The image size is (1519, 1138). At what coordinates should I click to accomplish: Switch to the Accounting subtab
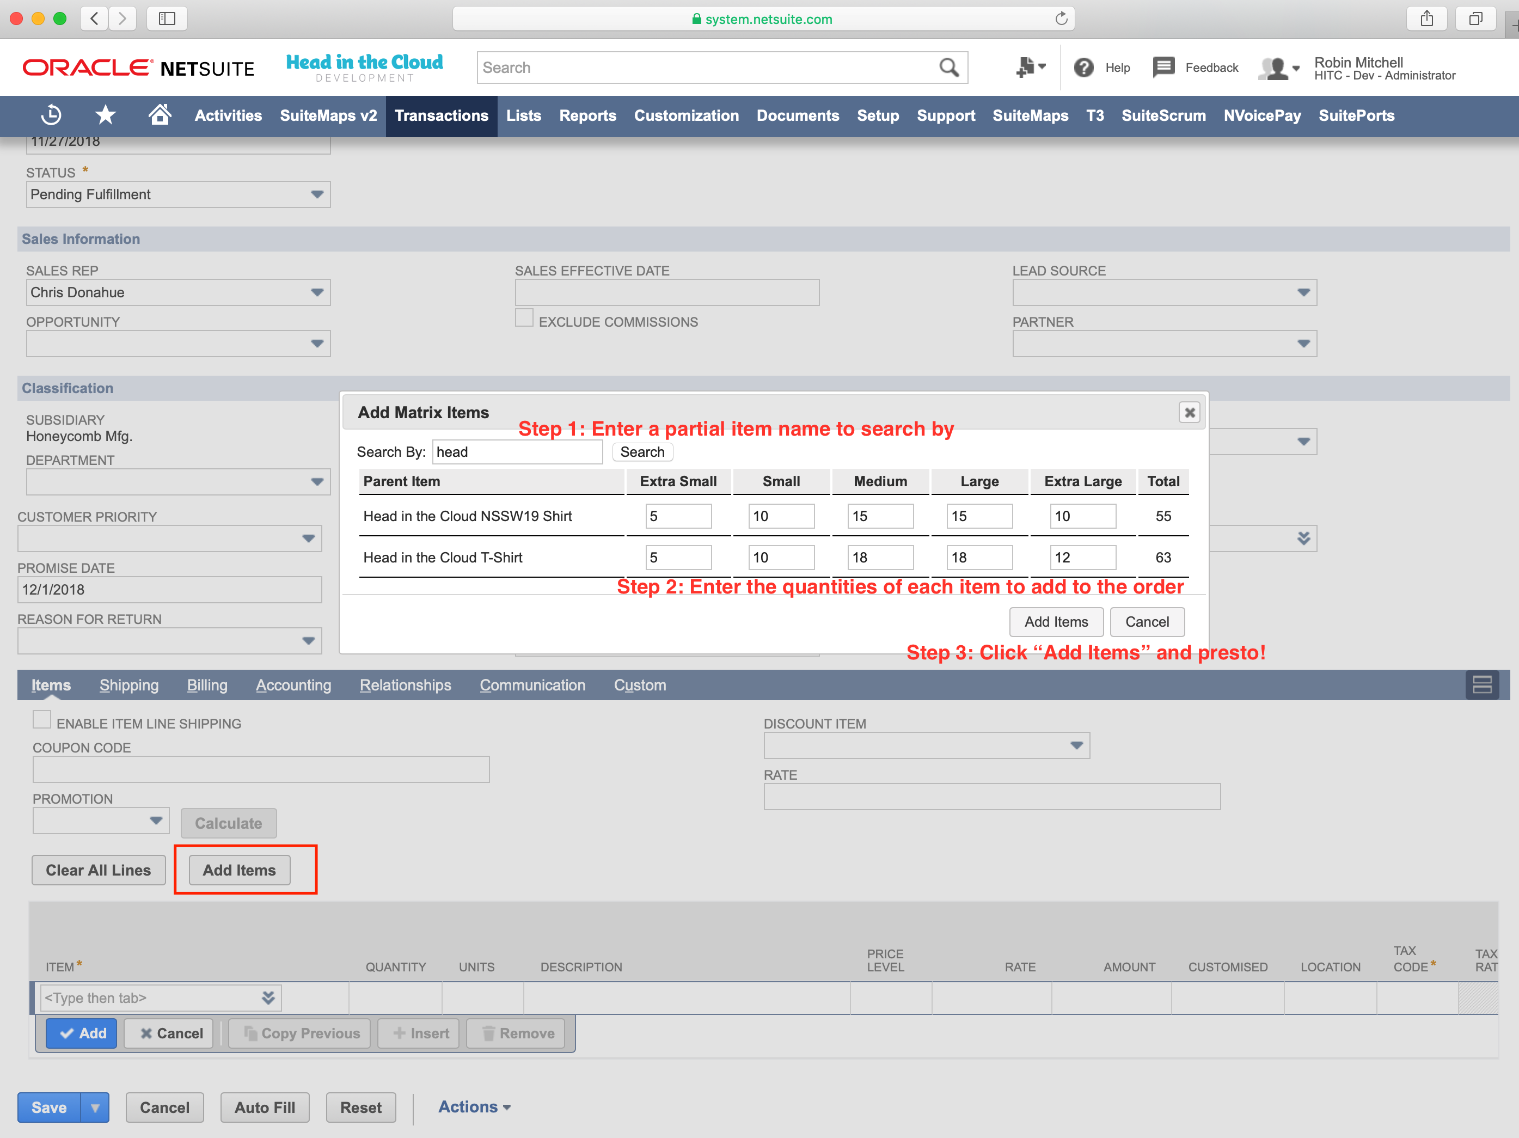point(293,685)
